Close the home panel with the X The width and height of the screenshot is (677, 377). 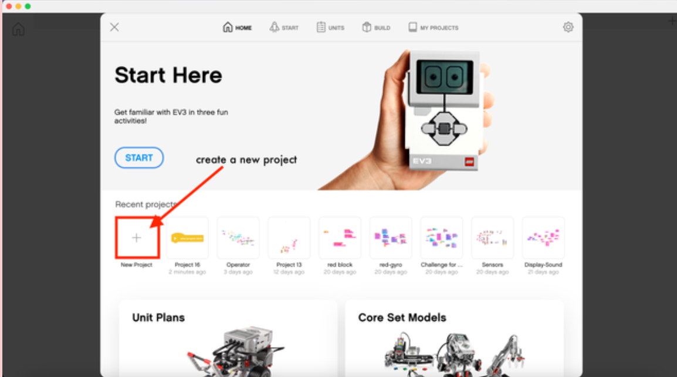pyautogui.click(x=114, y=27)
